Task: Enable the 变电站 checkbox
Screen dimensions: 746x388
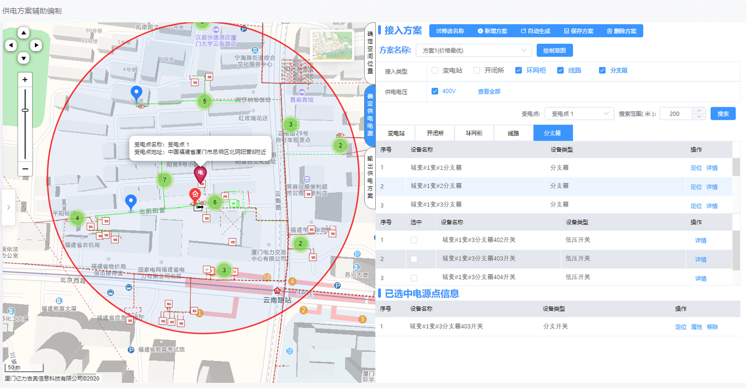Action: click(435, 70)
